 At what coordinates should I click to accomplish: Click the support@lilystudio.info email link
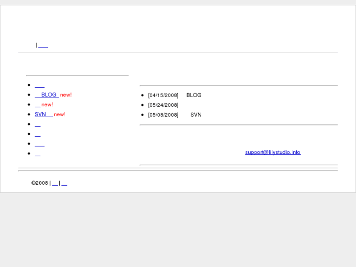coord(273,152)
